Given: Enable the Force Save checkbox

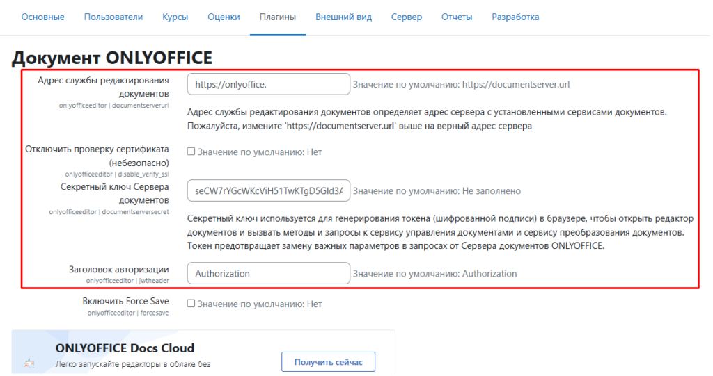Looking at the screenshot, I should click(x=191, y=304).
